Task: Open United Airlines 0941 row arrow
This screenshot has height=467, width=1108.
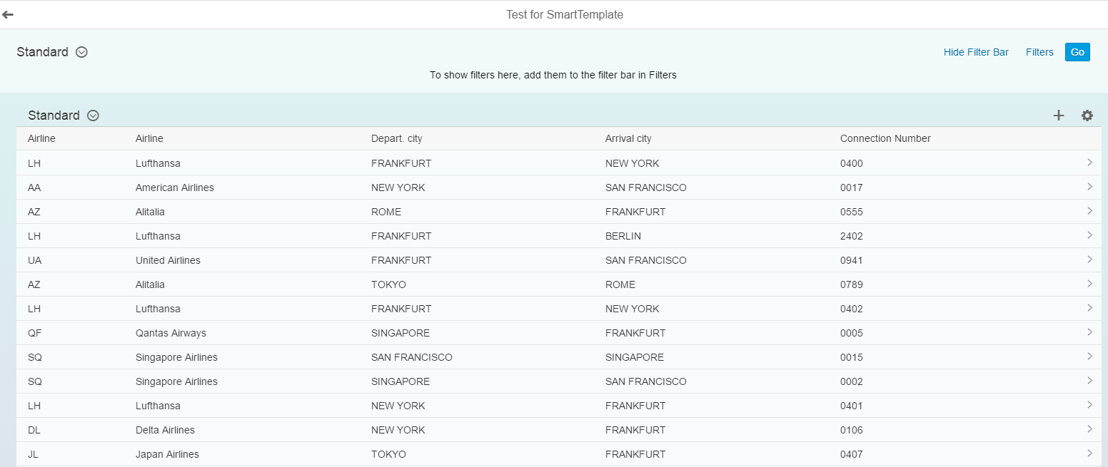Action: pyautogui.click(x=1089, y=260)
